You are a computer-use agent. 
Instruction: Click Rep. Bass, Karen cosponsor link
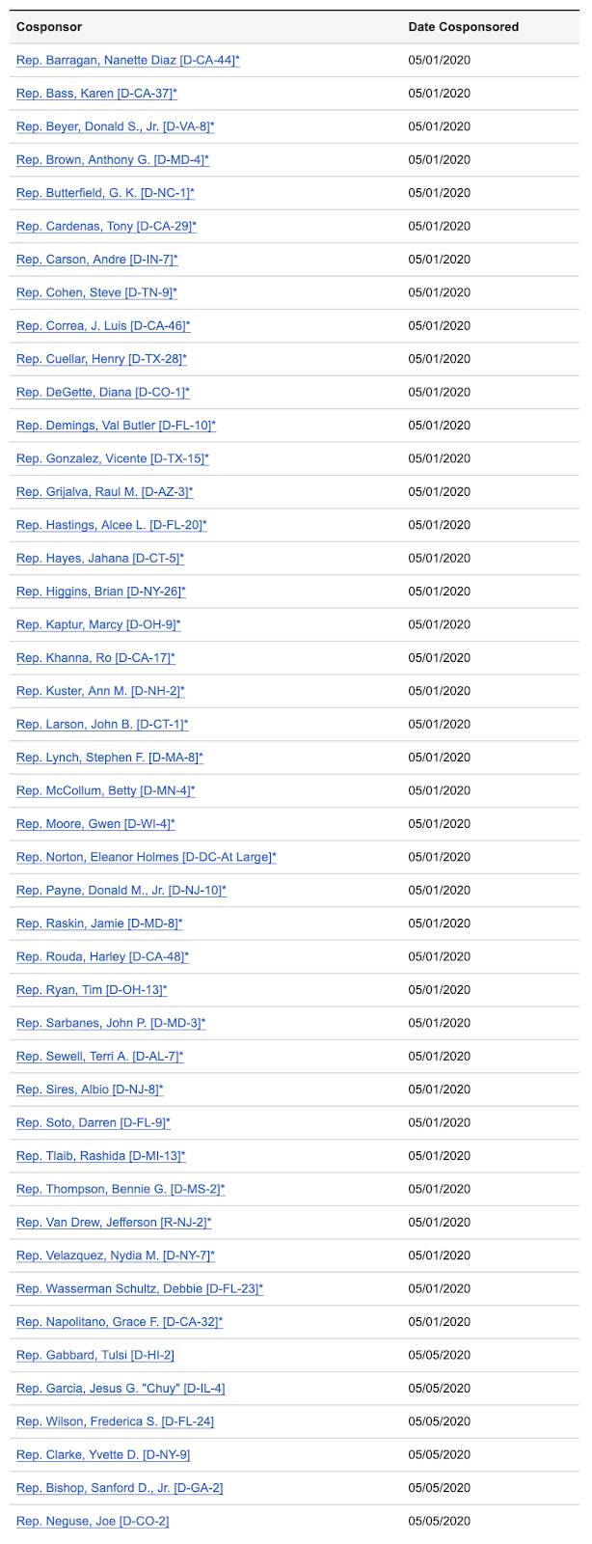pyautogui.click(x=96, y=94)
